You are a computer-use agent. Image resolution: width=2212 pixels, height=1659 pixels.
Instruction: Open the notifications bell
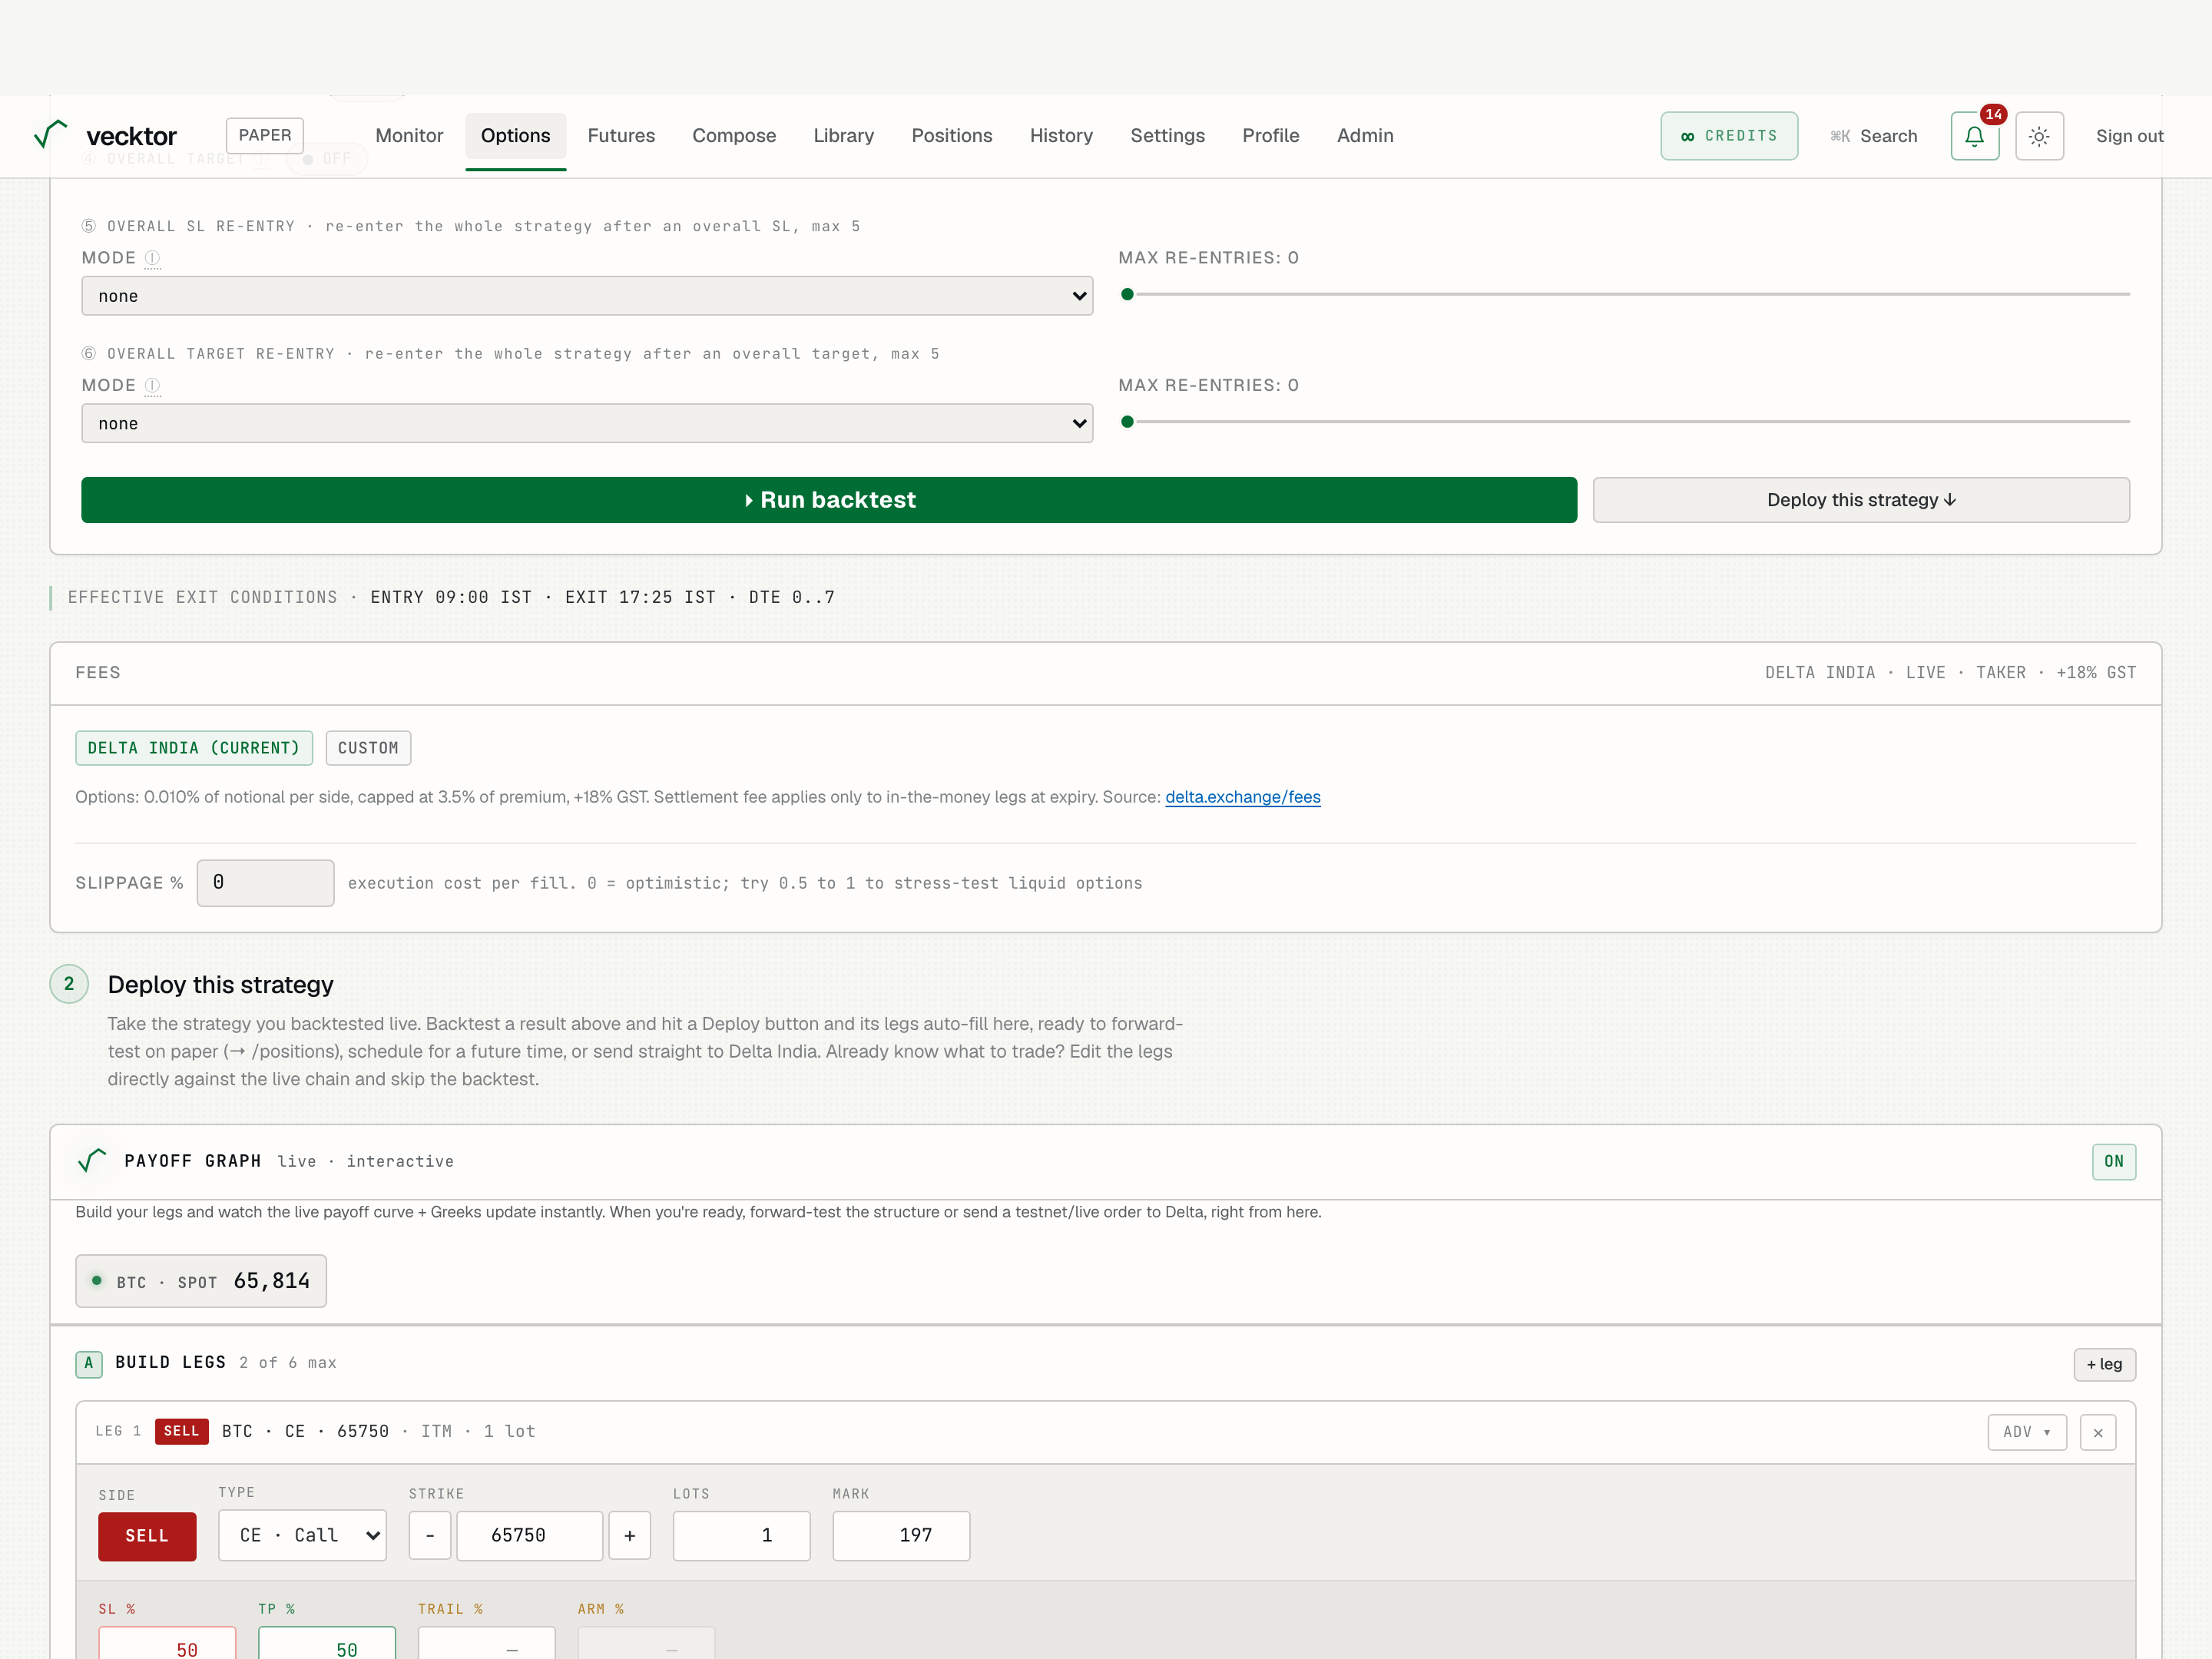(1974, 136)
